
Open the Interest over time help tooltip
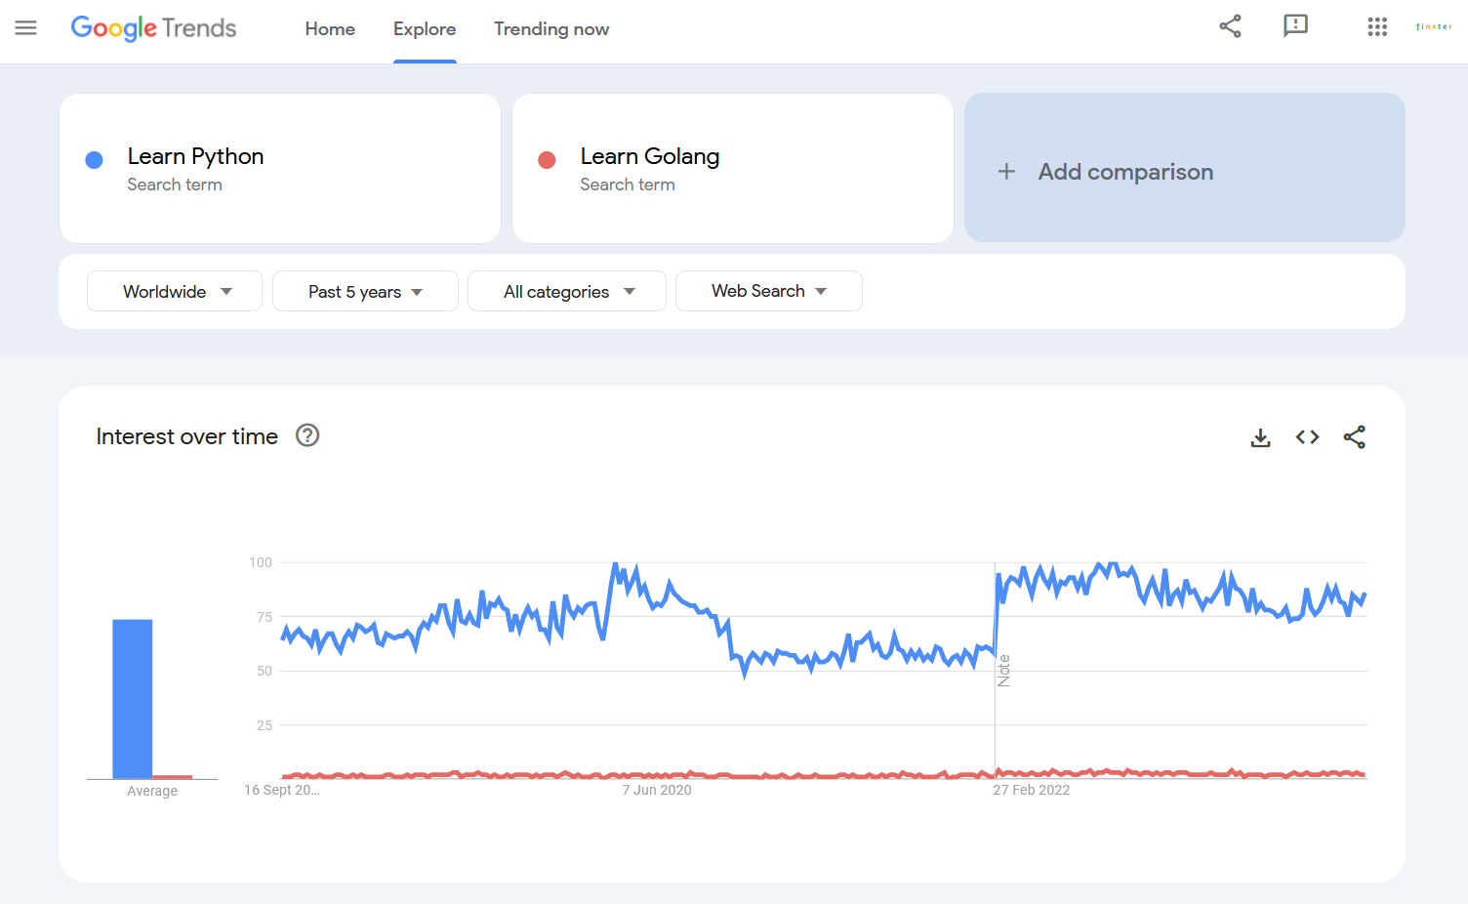tap(306, 435)
